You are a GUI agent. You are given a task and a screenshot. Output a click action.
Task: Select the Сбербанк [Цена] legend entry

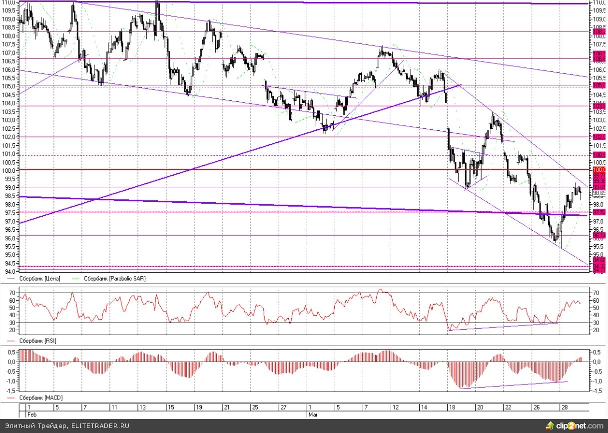pyautogui.click(x=39, y=279)
